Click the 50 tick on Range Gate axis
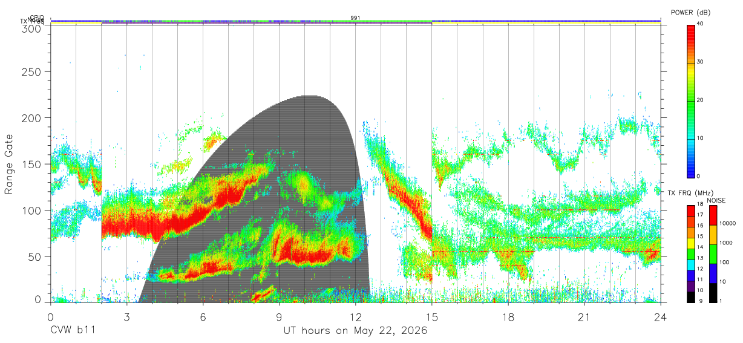The image size is (743, 343). point(34,256)
